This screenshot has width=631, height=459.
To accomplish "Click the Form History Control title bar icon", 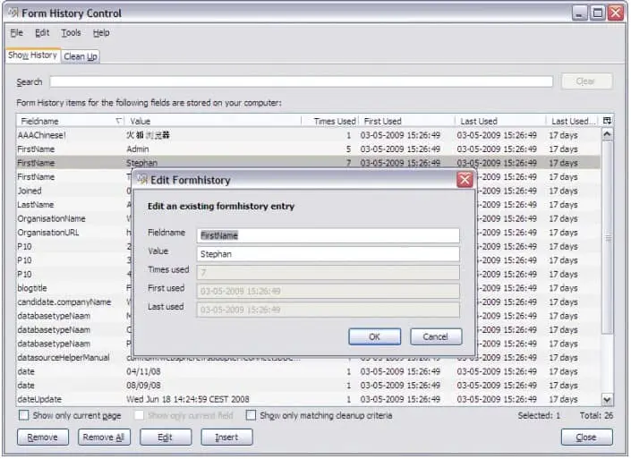I will [x=13, y=13].
